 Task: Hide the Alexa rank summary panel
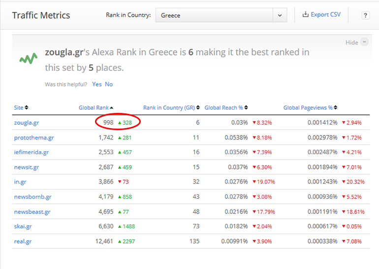[x=364, y=42]
